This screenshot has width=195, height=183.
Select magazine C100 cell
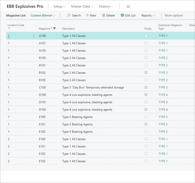[x=42, y=87]
